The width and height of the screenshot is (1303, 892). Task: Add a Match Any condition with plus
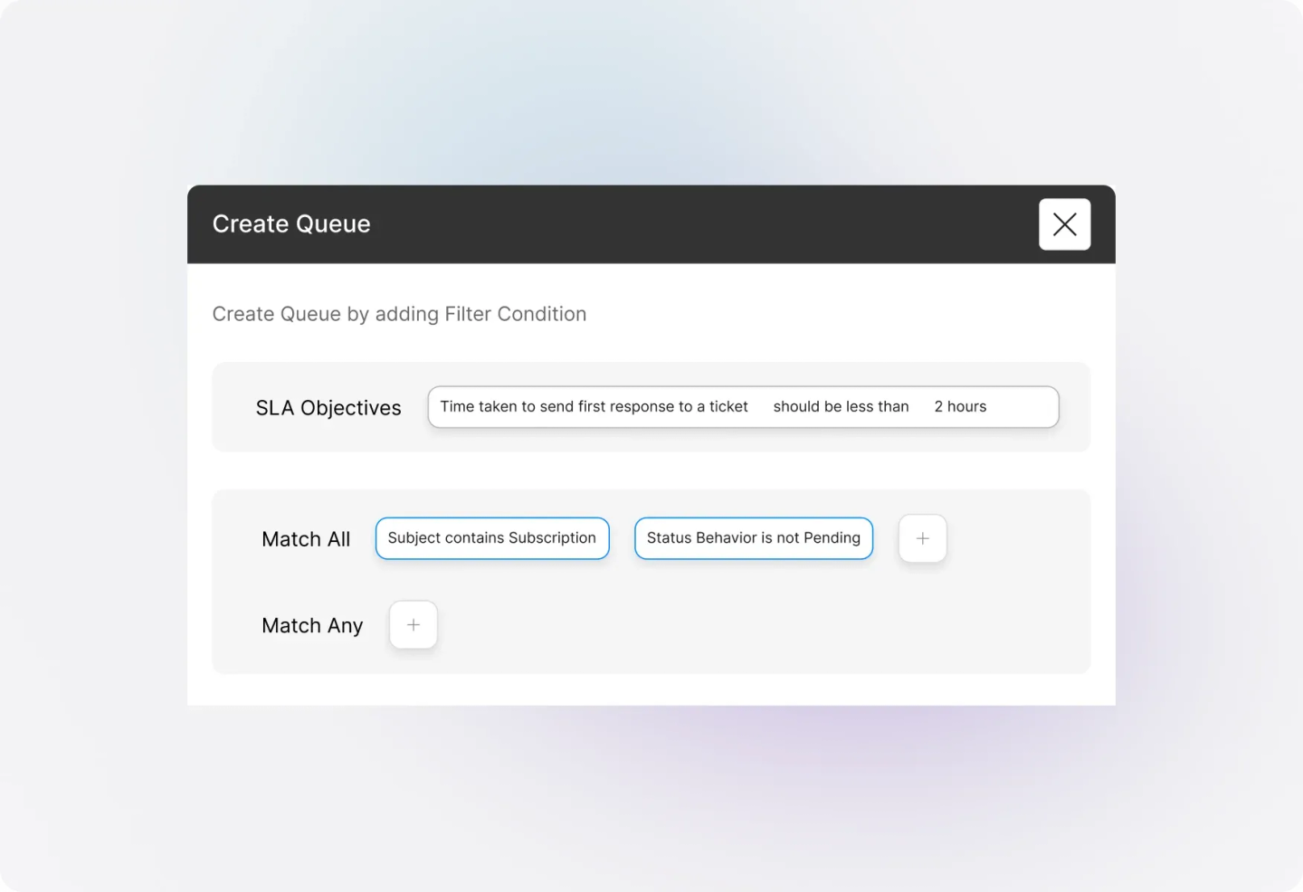point(414,625)
